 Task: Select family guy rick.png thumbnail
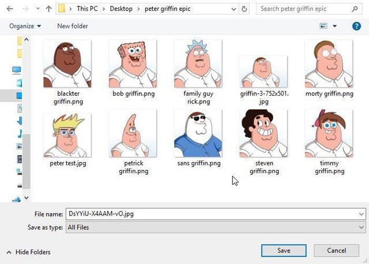[198, 64]
